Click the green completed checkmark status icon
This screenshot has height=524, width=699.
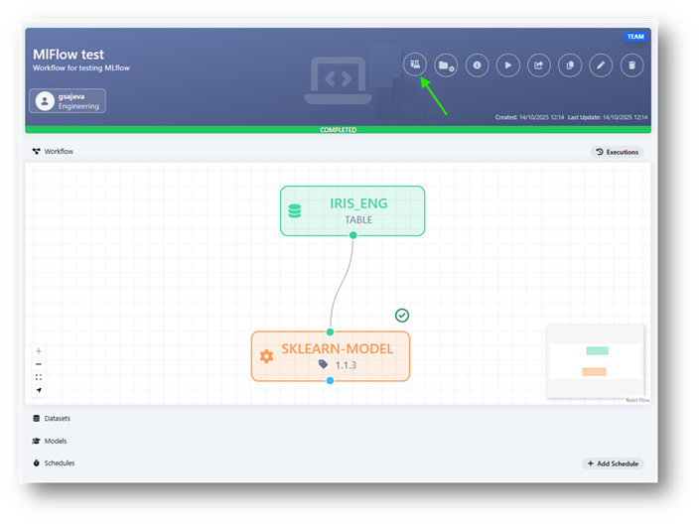402,316
